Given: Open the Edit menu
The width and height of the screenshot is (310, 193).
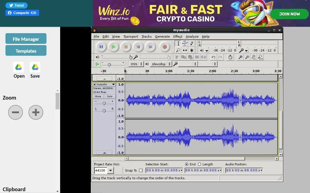Looking at the screenshot, I should [x=105, y=37].
